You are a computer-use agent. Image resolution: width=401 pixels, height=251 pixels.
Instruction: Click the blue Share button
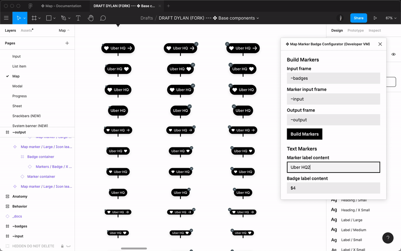[x=358, y=18]
